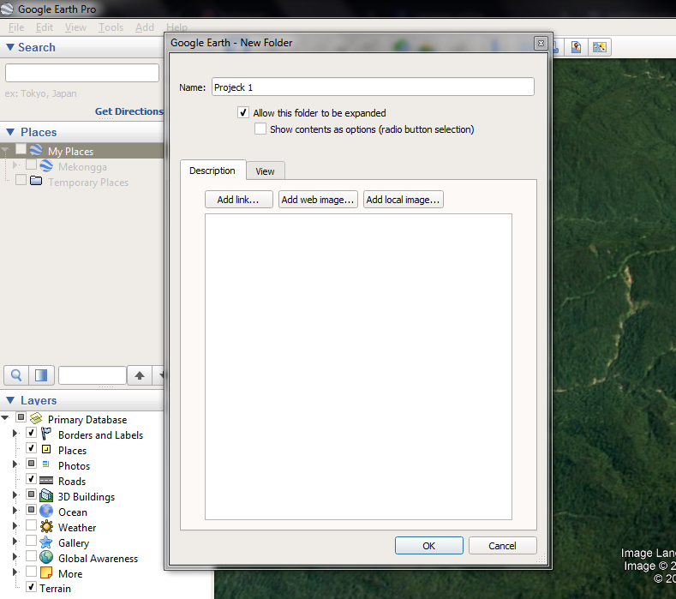Expand the Gallery layer
The height and width of the screenshot is (599, 676).
tap(15, 542)
